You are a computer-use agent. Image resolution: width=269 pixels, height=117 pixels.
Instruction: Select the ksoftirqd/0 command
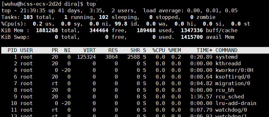tap(233, 77)
